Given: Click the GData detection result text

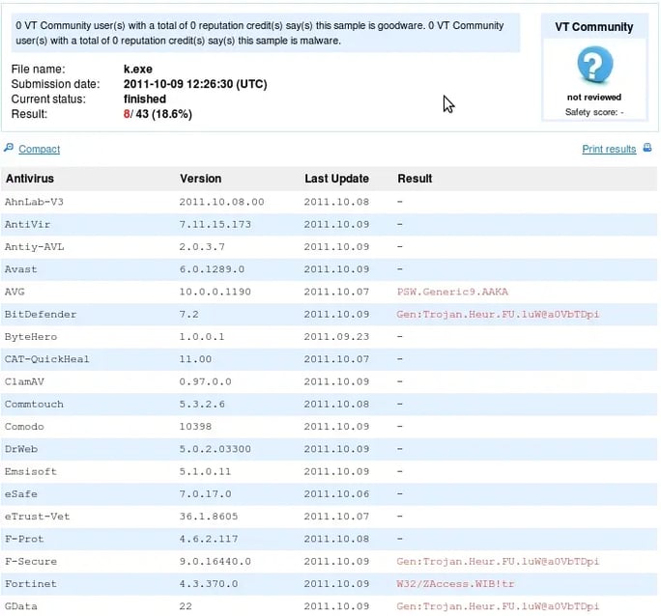Looking at the screenshot, I should pyautogui.click(x=498, y=605).
